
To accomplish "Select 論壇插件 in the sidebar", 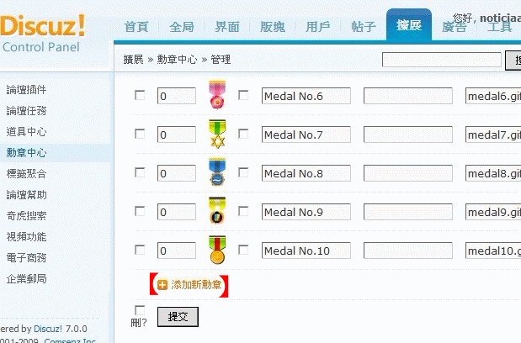I will click(x=26, y=90).
